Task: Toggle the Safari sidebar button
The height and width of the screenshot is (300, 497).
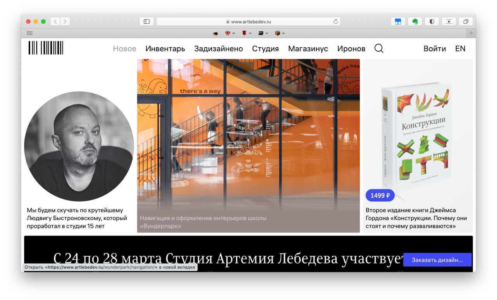Action: click(147, 22)
